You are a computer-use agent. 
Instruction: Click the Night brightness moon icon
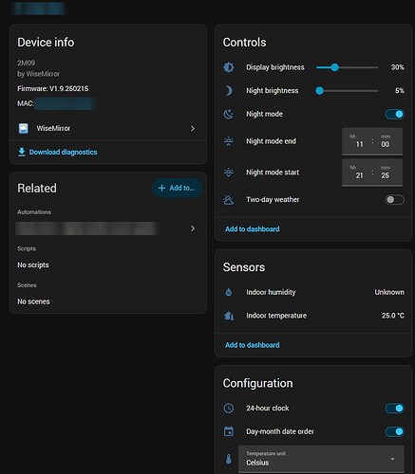pyautogui.click(x=229, y=91)
